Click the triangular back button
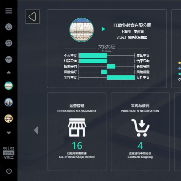Image resolution: width=181 pixels, height=181 pixels. (32, 16)
